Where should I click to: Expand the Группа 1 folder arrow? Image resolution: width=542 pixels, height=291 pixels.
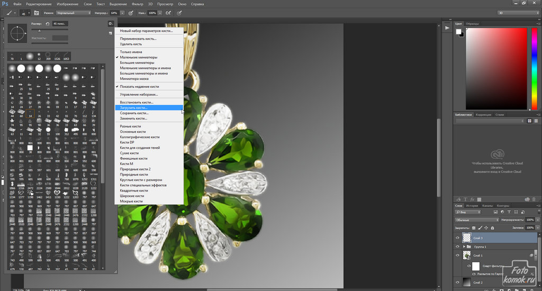tap(465, 247)
